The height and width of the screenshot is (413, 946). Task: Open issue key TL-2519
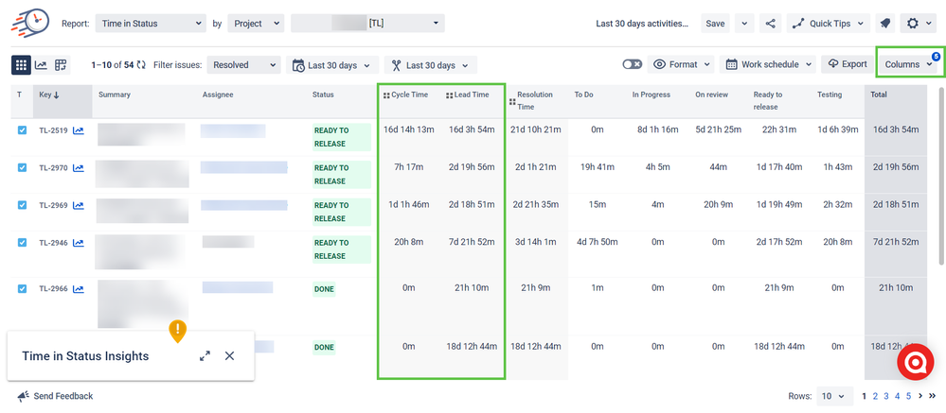point(54,130)
